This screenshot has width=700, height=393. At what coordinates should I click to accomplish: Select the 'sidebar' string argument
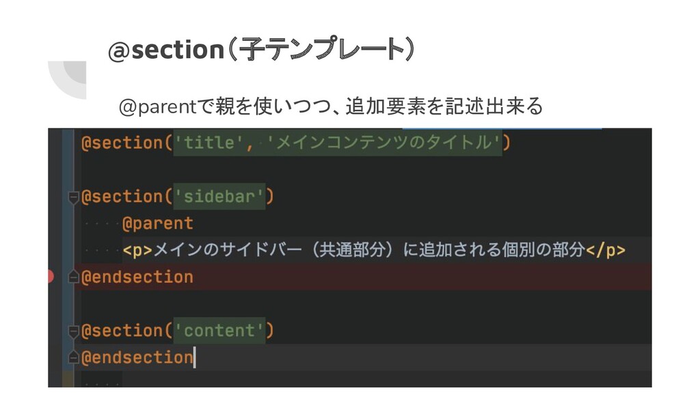pyautogui.click(x=219, y=196)
